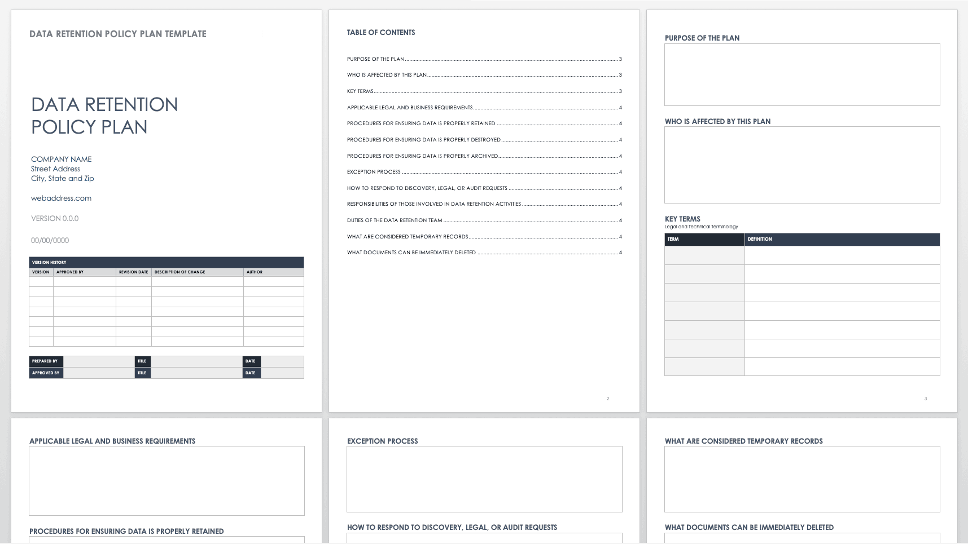968x544 pixels.
Task: Click the 00/00/0000 date placeholder
Action: pyautogui.click(x=50, y=241)
